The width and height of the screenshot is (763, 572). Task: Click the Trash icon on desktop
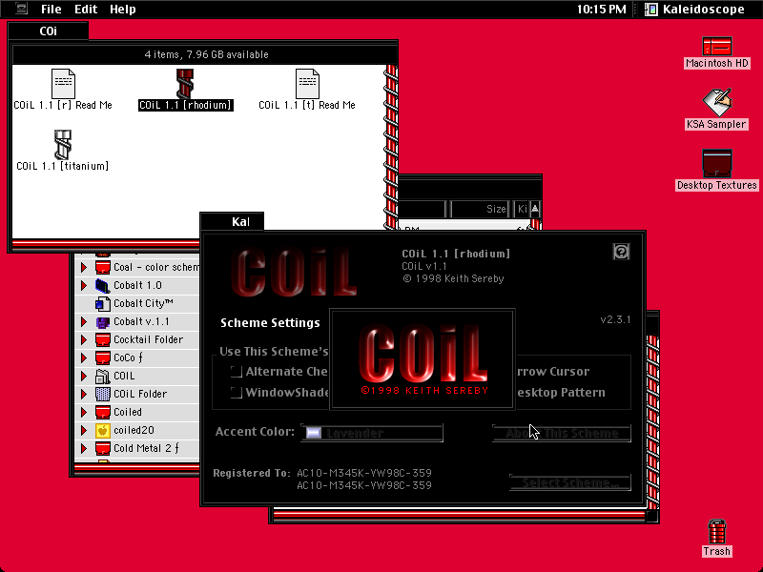[x=717, y=532]
